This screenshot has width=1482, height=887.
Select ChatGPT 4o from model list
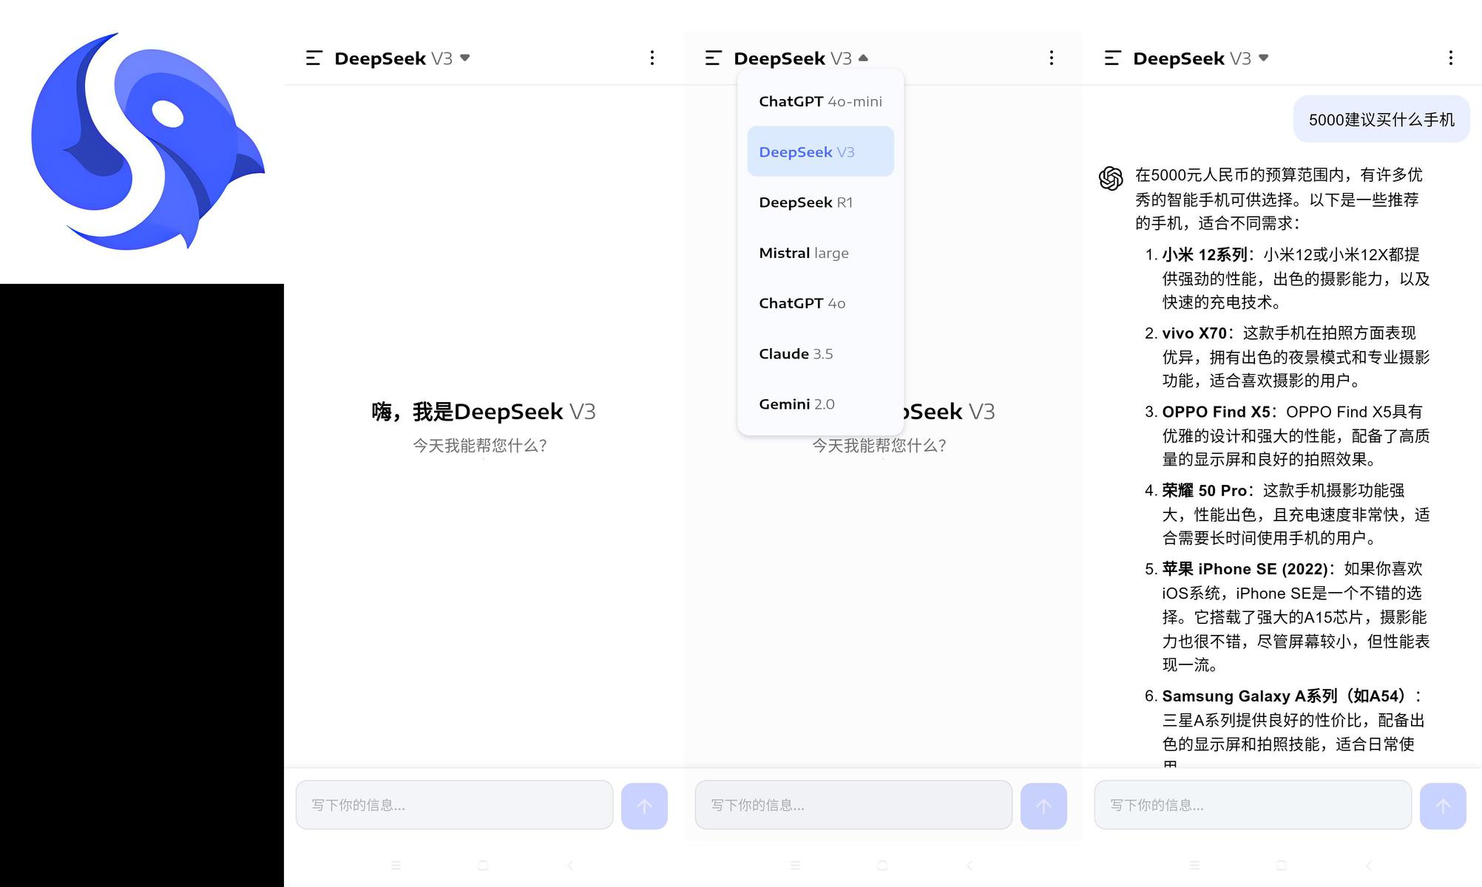[x=820, y=303]
